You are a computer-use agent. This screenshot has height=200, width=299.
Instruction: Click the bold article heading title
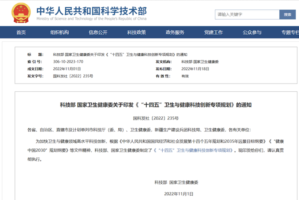[156, 105]
